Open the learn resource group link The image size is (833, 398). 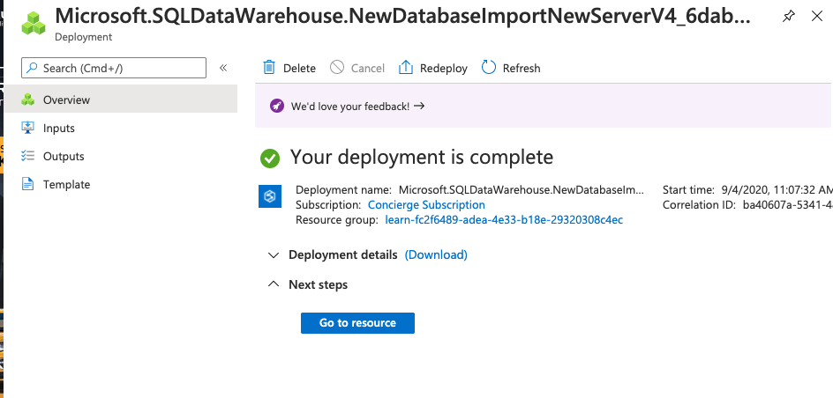coord(504,219)
